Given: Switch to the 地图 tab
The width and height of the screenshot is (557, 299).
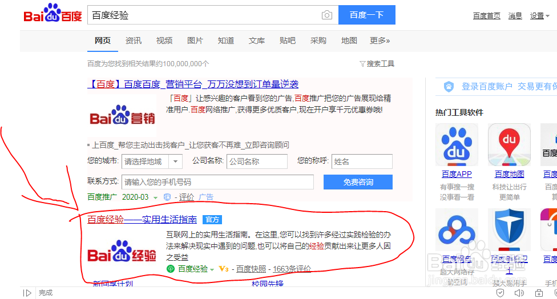Looking at the screenshot, I should click(349, 41).
